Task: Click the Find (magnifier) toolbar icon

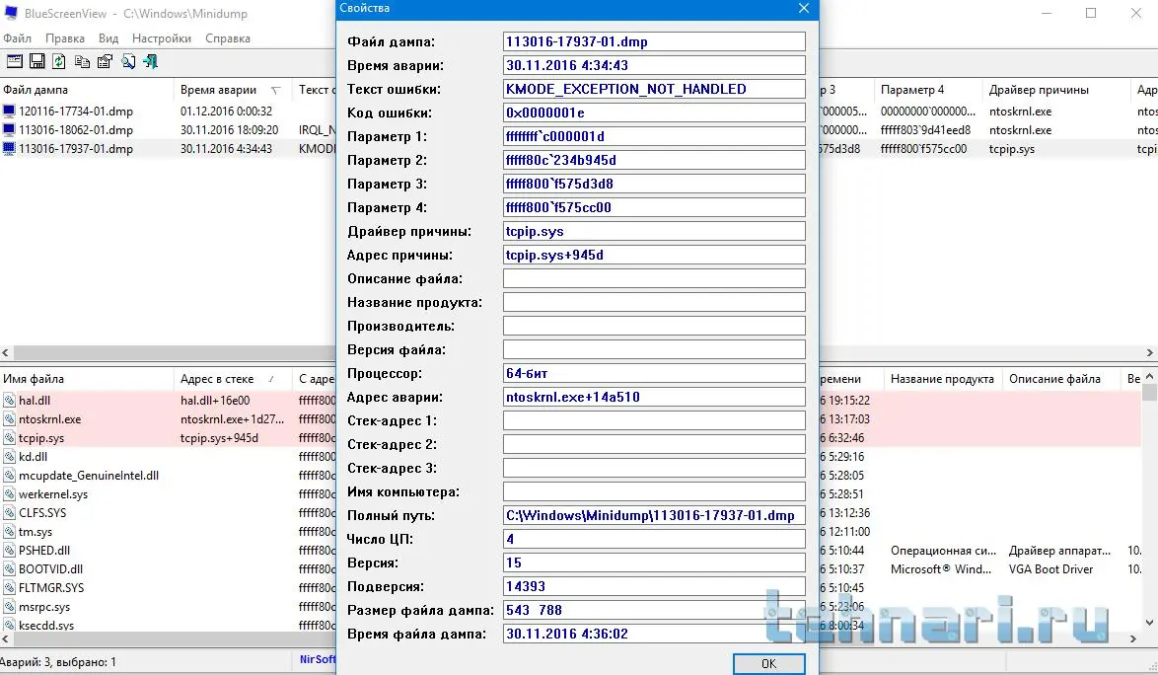Action: 128,61
